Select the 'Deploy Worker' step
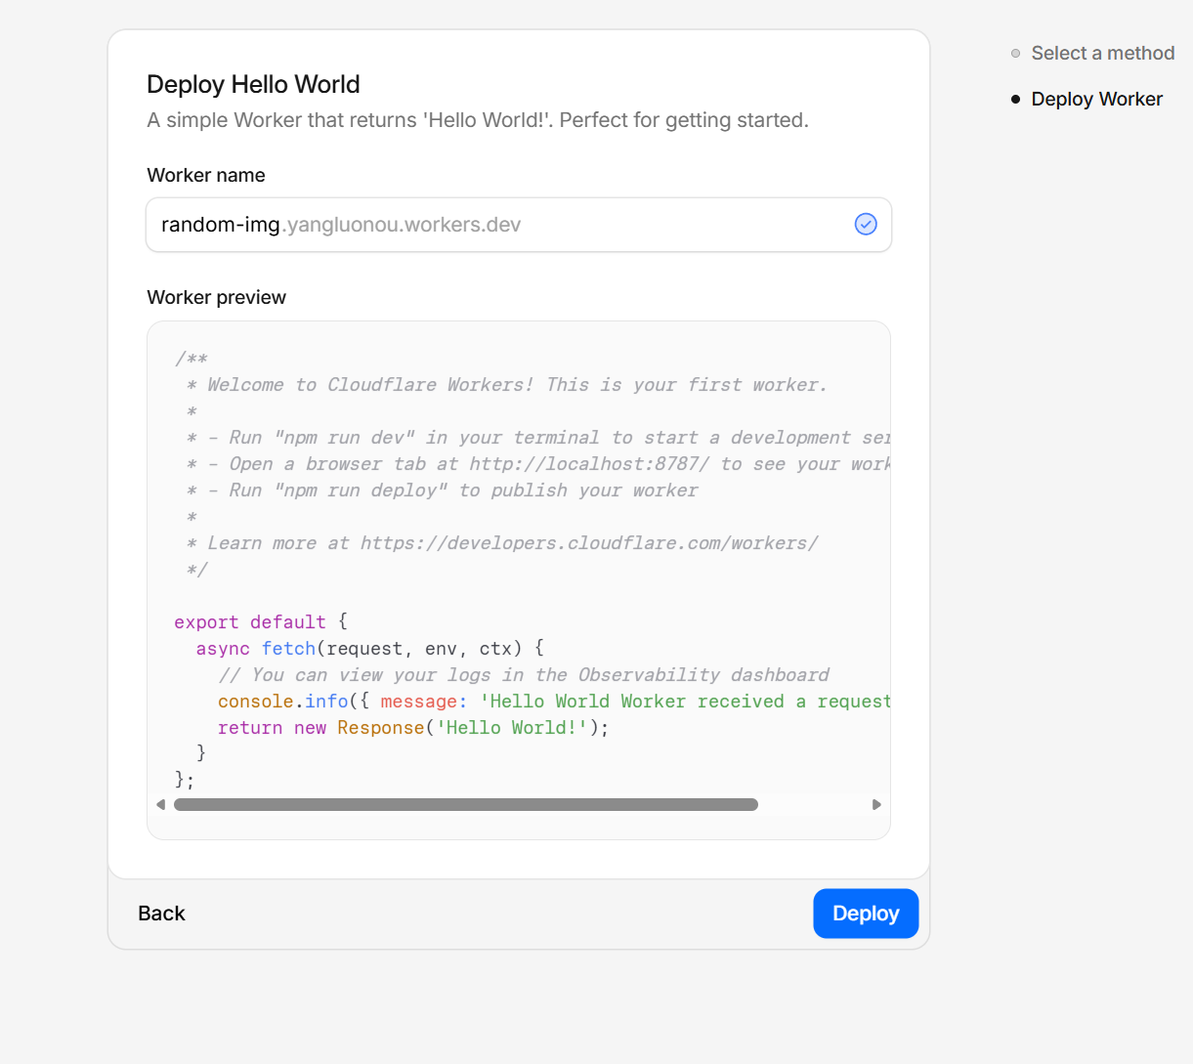This screenshot has width=1193, height=1064. point(1096,100)
